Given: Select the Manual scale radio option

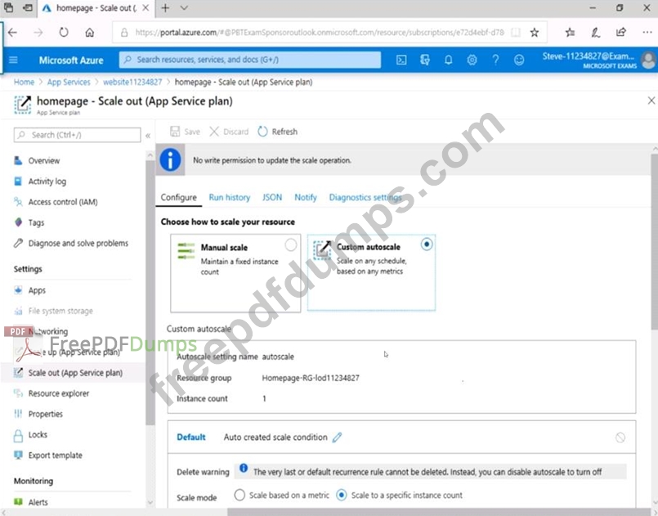Looking at the screenshot, I should [290, 245].
